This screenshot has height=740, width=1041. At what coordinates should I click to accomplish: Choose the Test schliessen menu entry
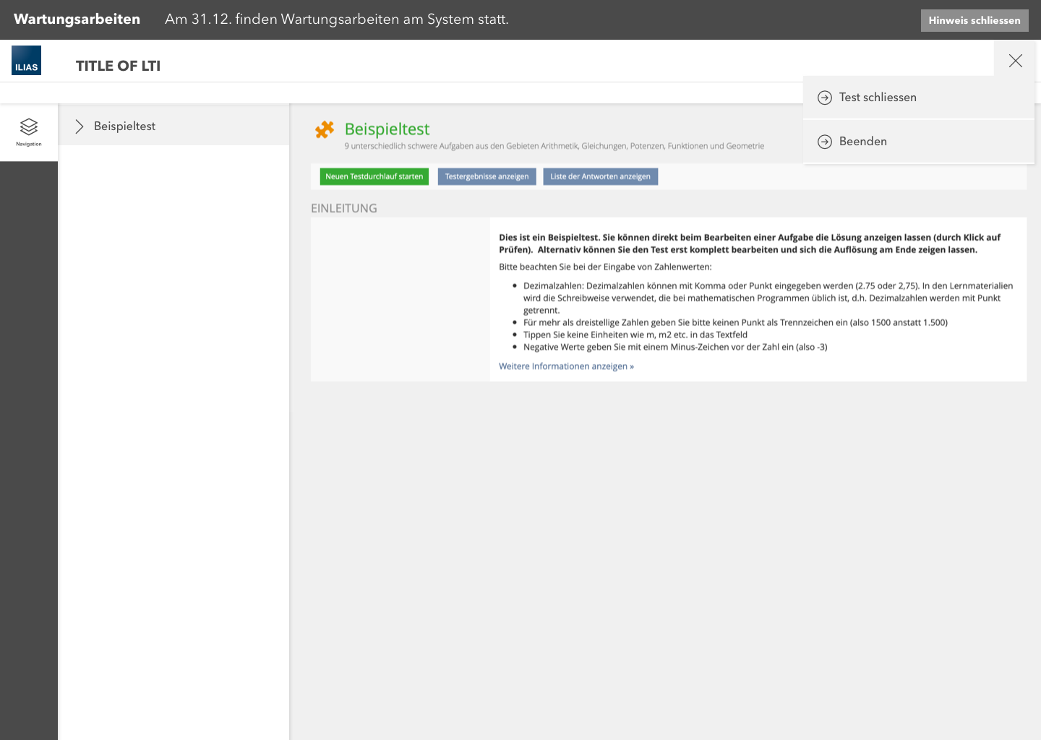coord(878,98)
